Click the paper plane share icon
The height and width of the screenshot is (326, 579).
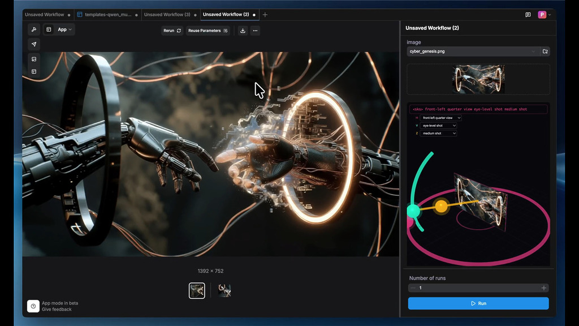click(x=34, y=44)
